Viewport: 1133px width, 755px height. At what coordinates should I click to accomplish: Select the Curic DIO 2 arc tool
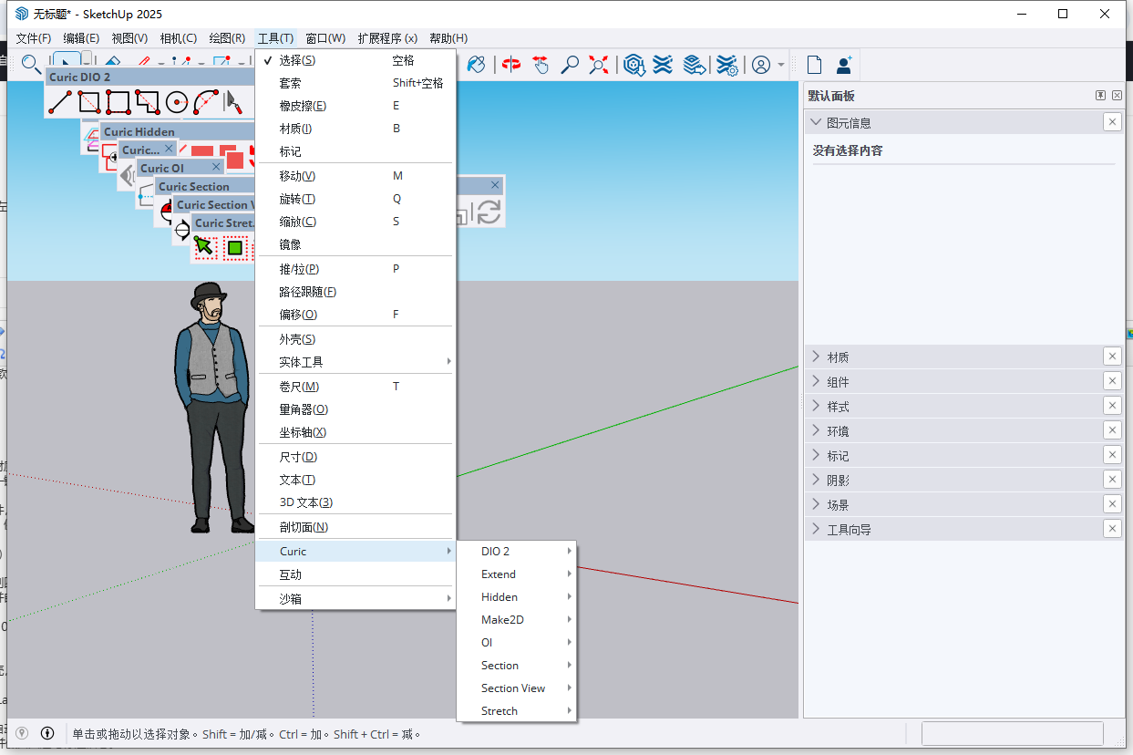point(206,102)
